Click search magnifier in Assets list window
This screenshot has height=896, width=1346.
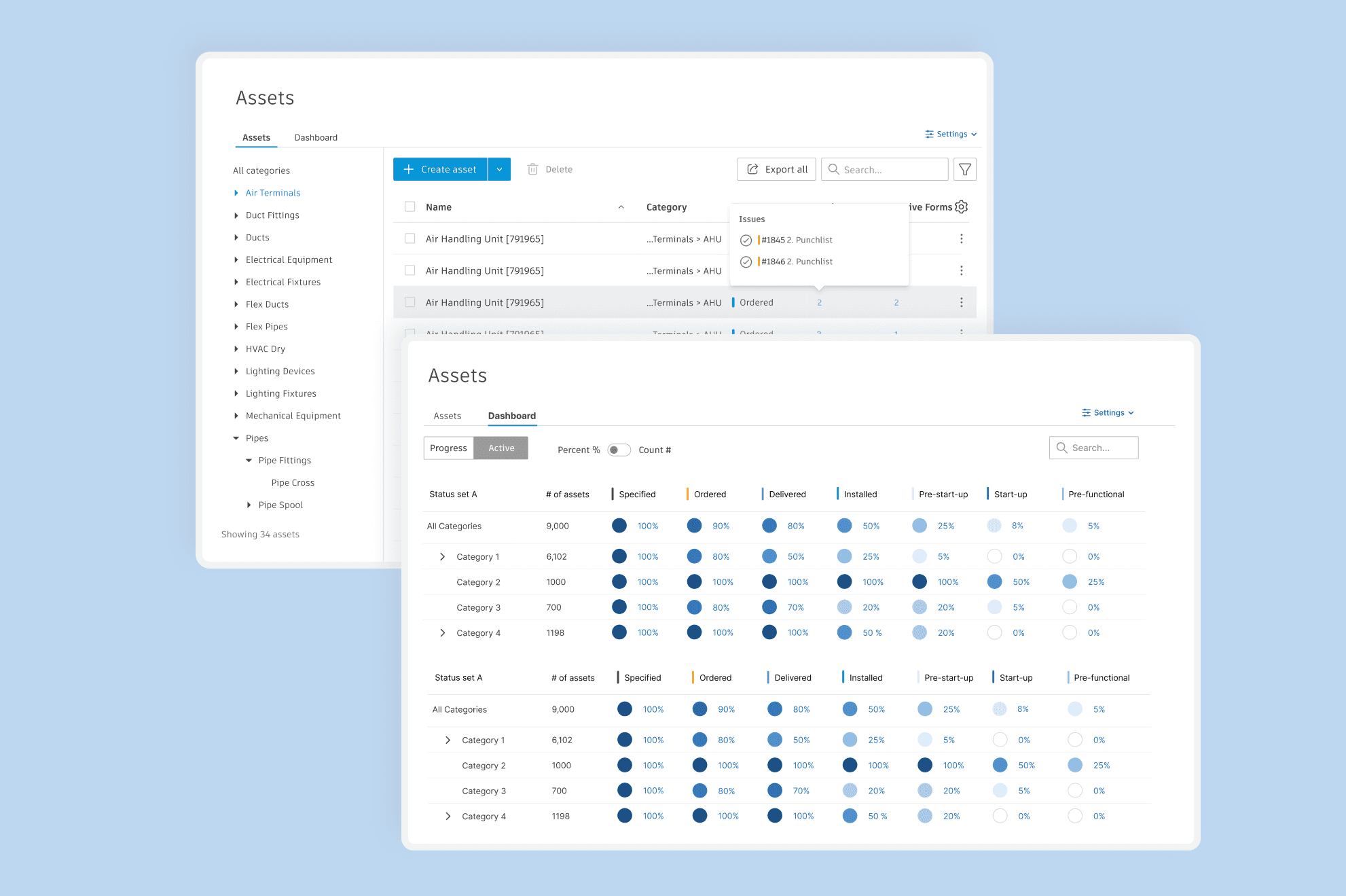[833, 169]
